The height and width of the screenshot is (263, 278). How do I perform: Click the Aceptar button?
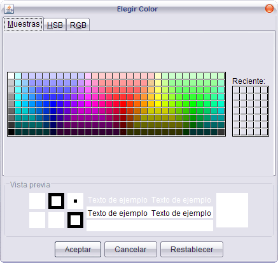[78, 250]
